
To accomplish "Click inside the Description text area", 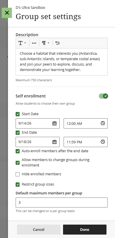I will [x=62, y=62].
